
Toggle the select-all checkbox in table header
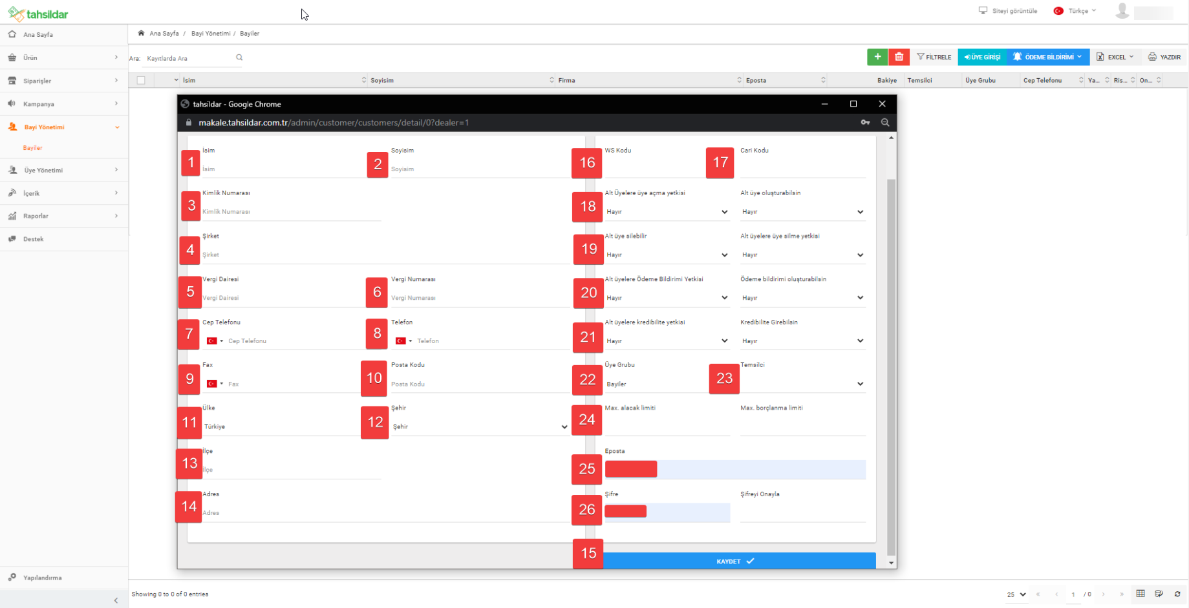coord(141,80)
